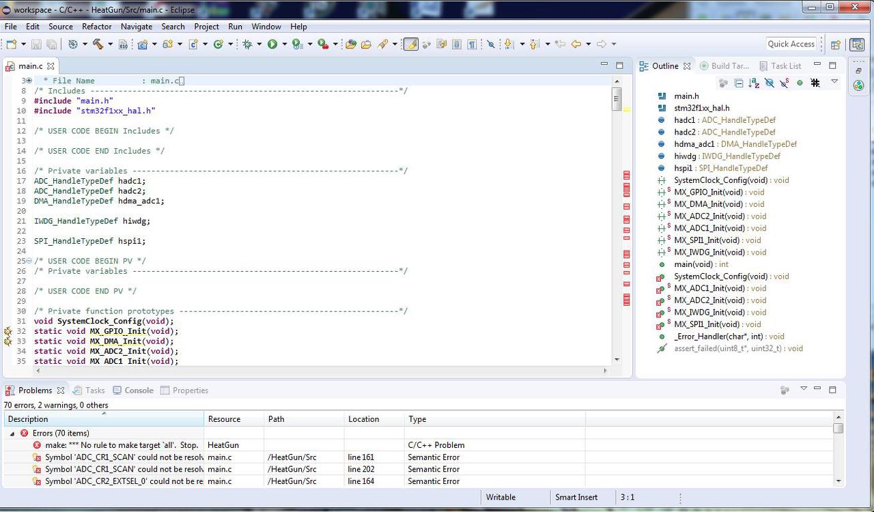Click the New Source Folder icon
Image resolution: width=874 pixels, height=512 pixels.
click(x=167, y=44)
